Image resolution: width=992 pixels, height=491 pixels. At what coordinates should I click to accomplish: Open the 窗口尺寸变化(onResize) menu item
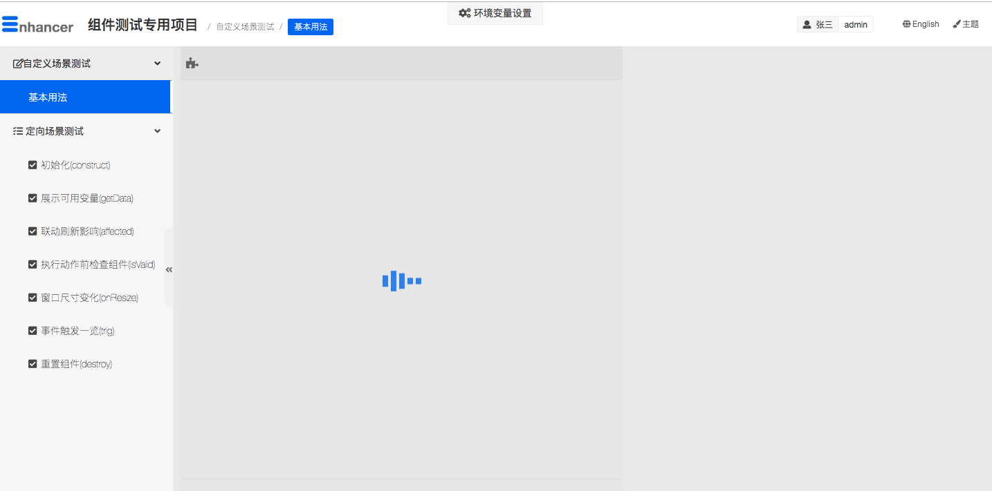pos(89,298)
